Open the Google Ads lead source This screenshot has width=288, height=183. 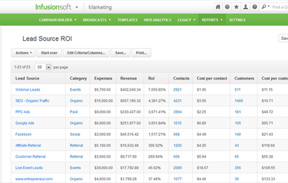[25, 123]
